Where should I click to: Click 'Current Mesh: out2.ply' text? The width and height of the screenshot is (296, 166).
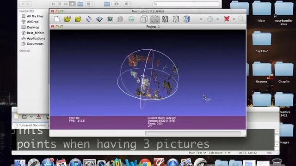pyautogui.click(x=162, y=118)
